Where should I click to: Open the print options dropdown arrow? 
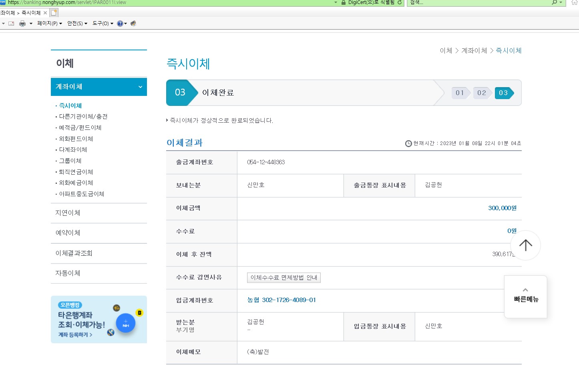[x=31, y=24]
